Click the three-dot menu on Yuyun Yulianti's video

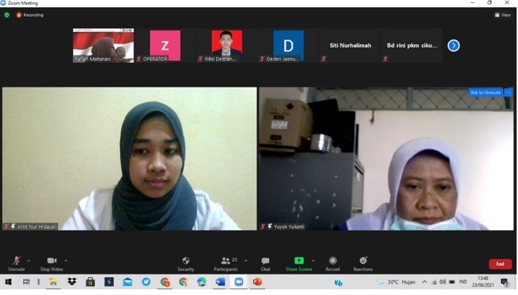click(x=508, y=92)
